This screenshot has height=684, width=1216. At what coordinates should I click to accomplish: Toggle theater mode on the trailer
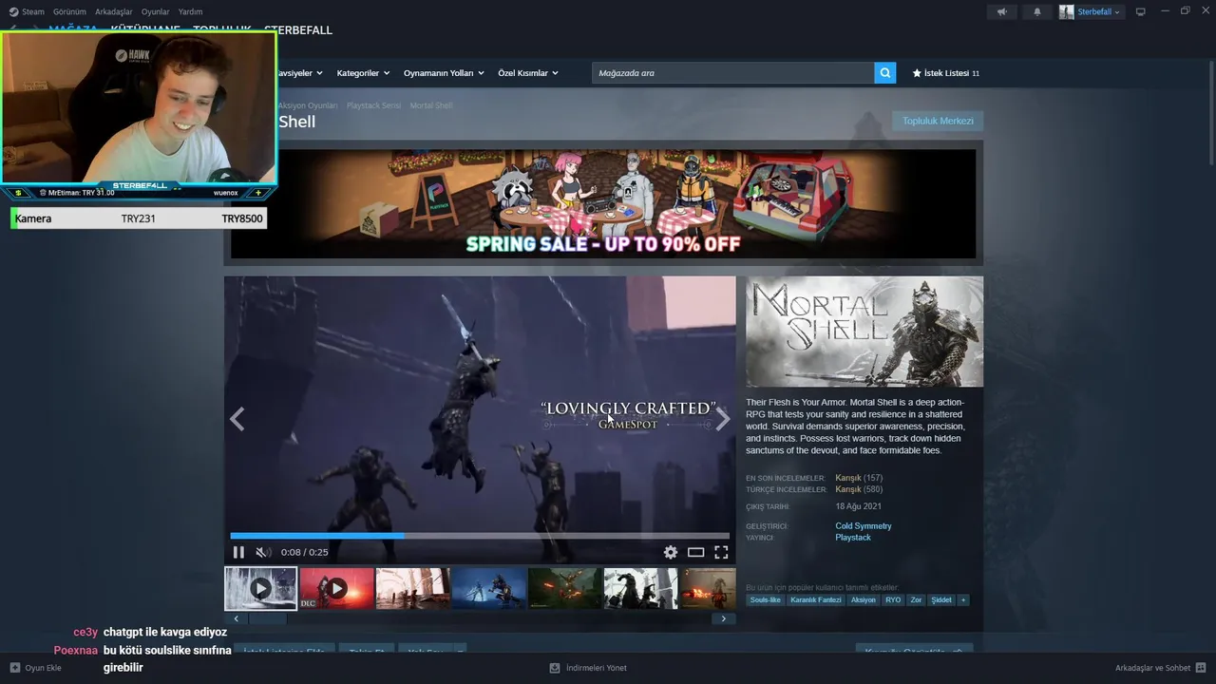tap(695, 552)
